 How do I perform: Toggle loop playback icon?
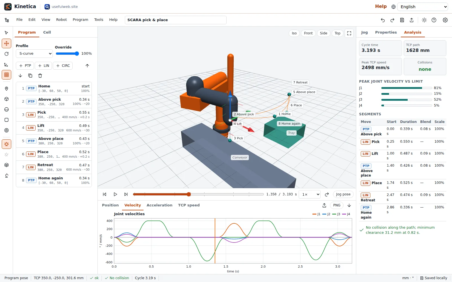[327, 194]
